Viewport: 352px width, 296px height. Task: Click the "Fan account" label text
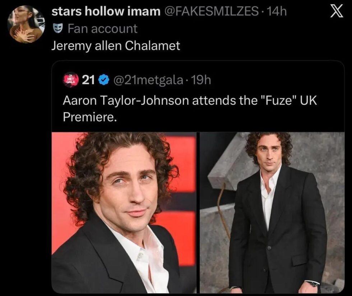click(x=102, y=28)
